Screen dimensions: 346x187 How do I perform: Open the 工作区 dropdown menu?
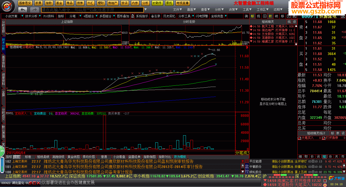262,10
